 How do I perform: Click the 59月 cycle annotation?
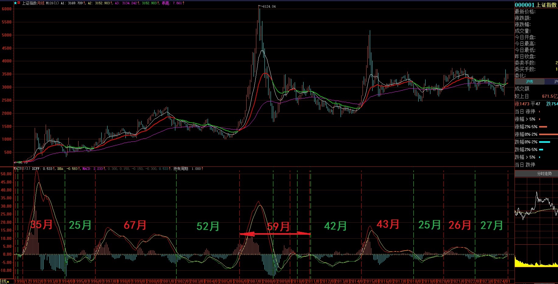(278, 226)
